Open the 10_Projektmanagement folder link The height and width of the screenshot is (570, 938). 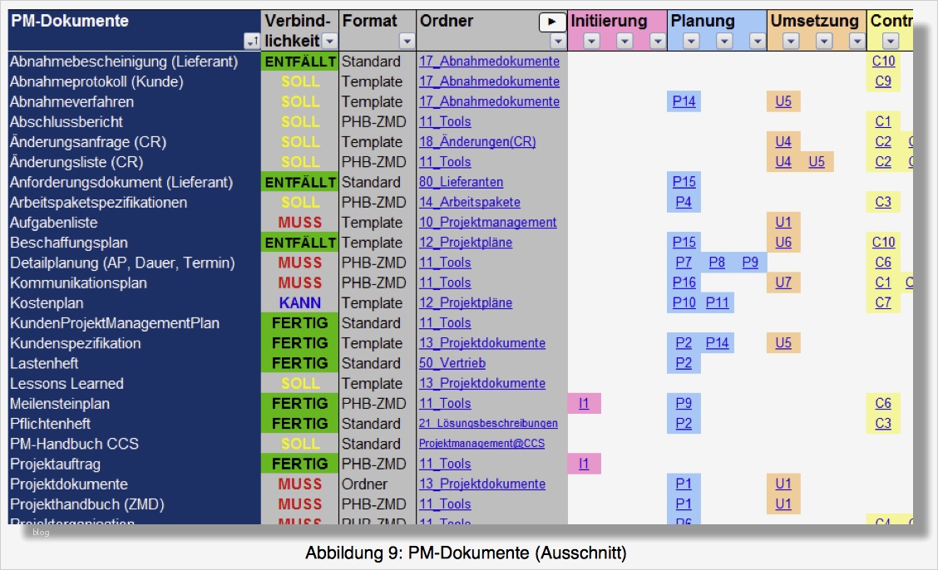coord(487,222)
